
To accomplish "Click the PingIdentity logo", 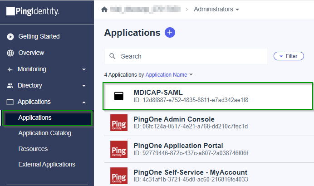I will pos(33,11).
